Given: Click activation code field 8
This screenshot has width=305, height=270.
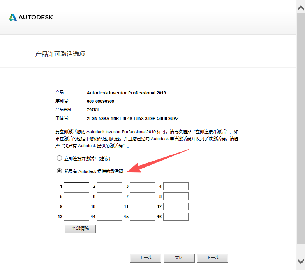Looking at the screenshot, I should click(x=176, y=196).
